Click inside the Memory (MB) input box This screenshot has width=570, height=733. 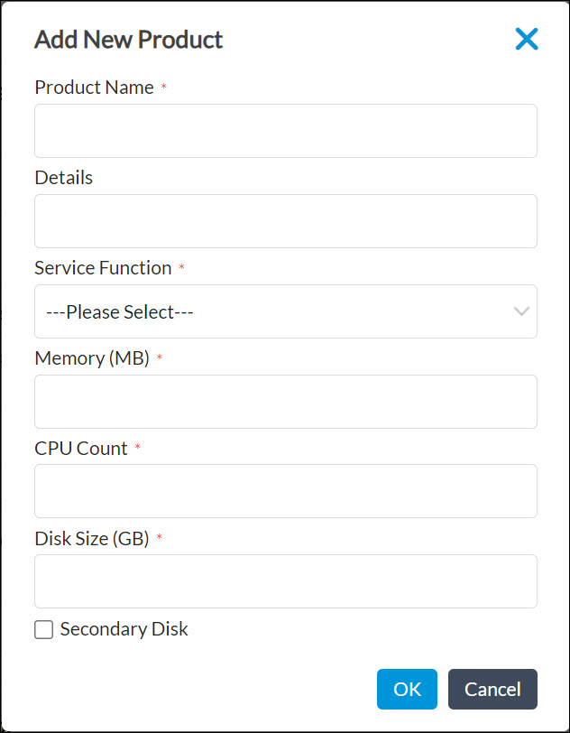point(285,401)
